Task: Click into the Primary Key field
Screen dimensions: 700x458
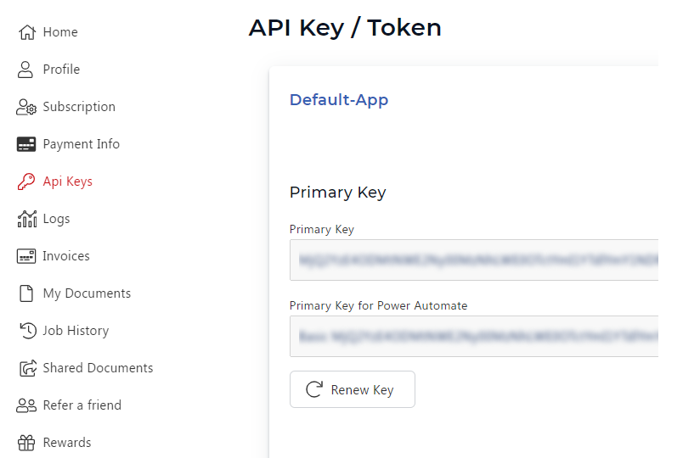Action: pyautogui.click(x=474, y=260)
